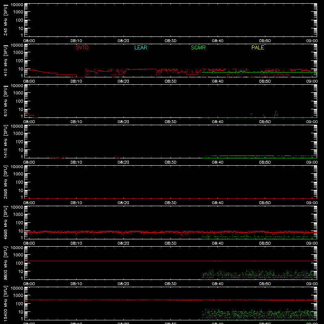Click the red SVTO station legend label
Screen dimensions: 324x324
82,47
